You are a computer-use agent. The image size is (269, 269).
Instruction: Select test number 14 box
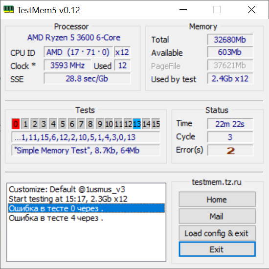click(146, 124)
